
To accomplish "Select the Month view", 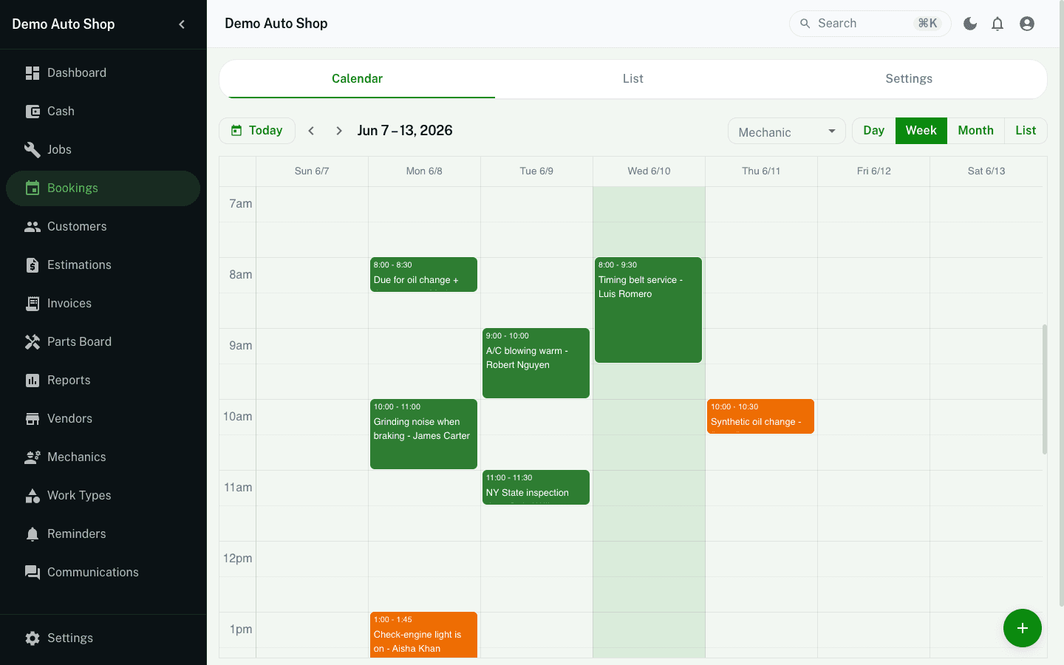I will pos(976,131).
